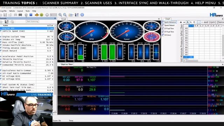The image size is (224, 126).
Task: Click the green power button icon
Action: [42, 15]
